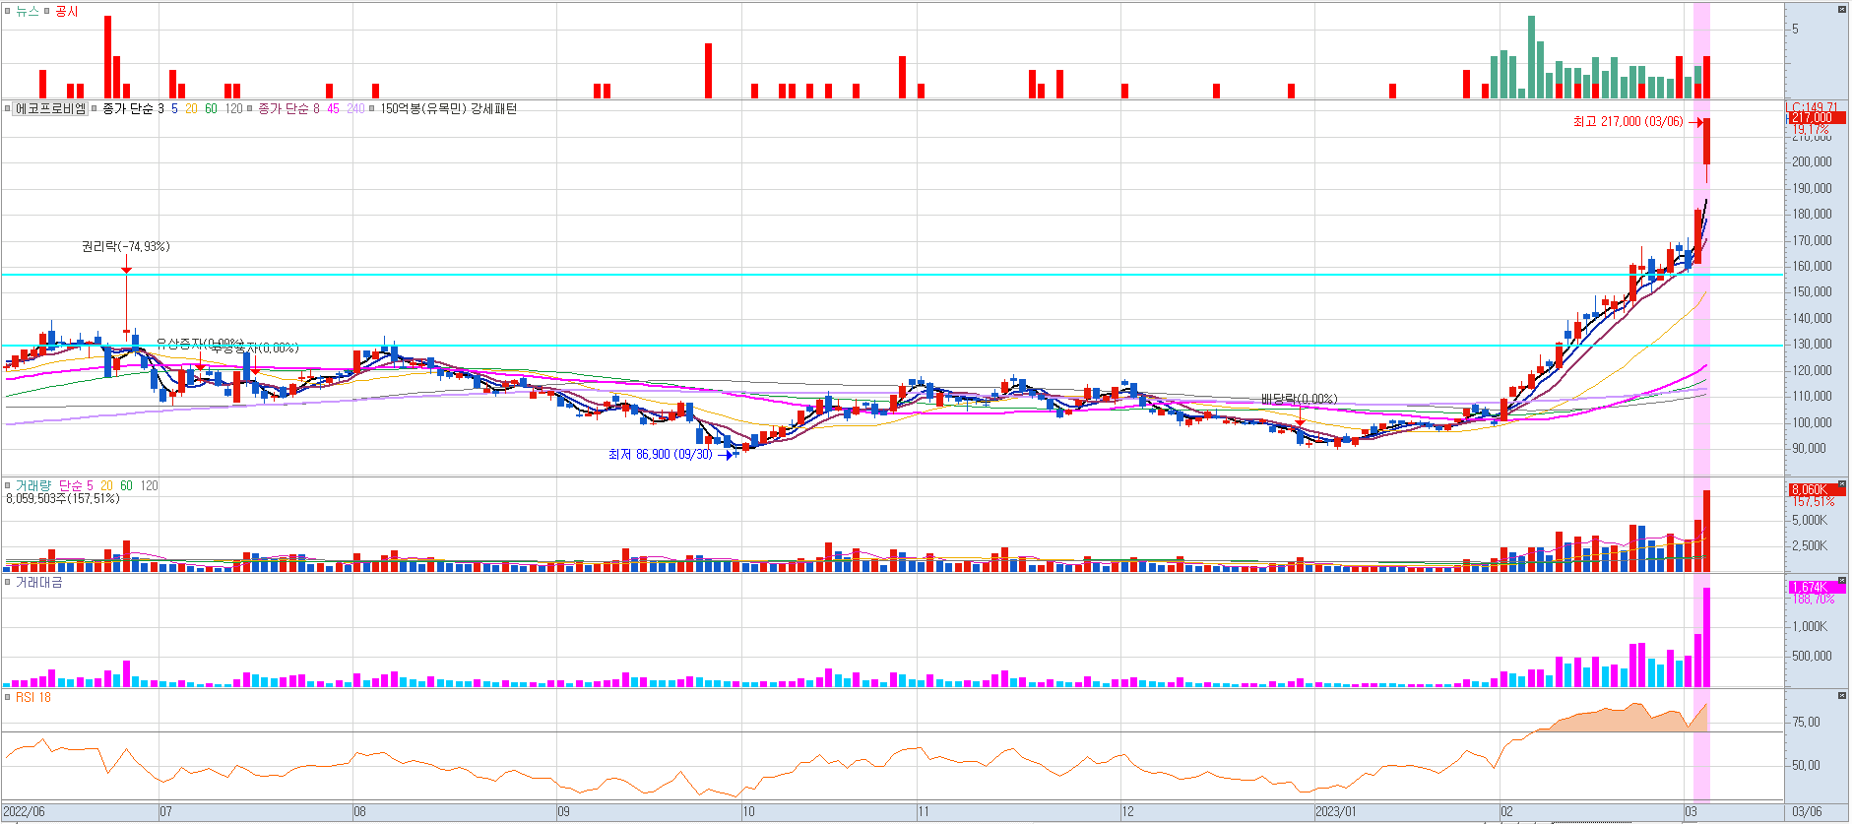This screenshot has height=824, width=1852.
Task: Click the 217,000 current price tag
Action: coord(1817,118)
